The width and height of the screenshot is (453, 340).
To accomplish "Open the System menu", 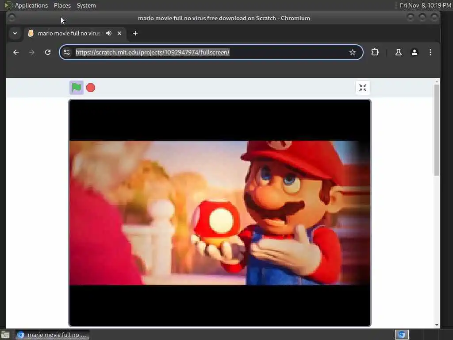I will [x=86, y=5].
